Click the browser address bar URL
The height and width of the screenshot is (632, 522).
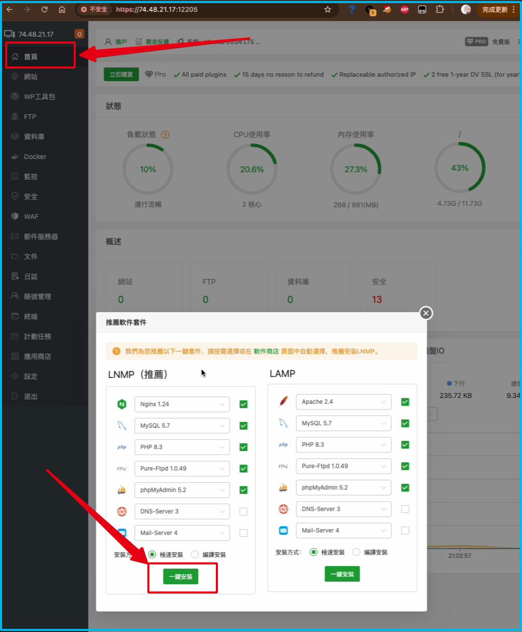point(157,9)
